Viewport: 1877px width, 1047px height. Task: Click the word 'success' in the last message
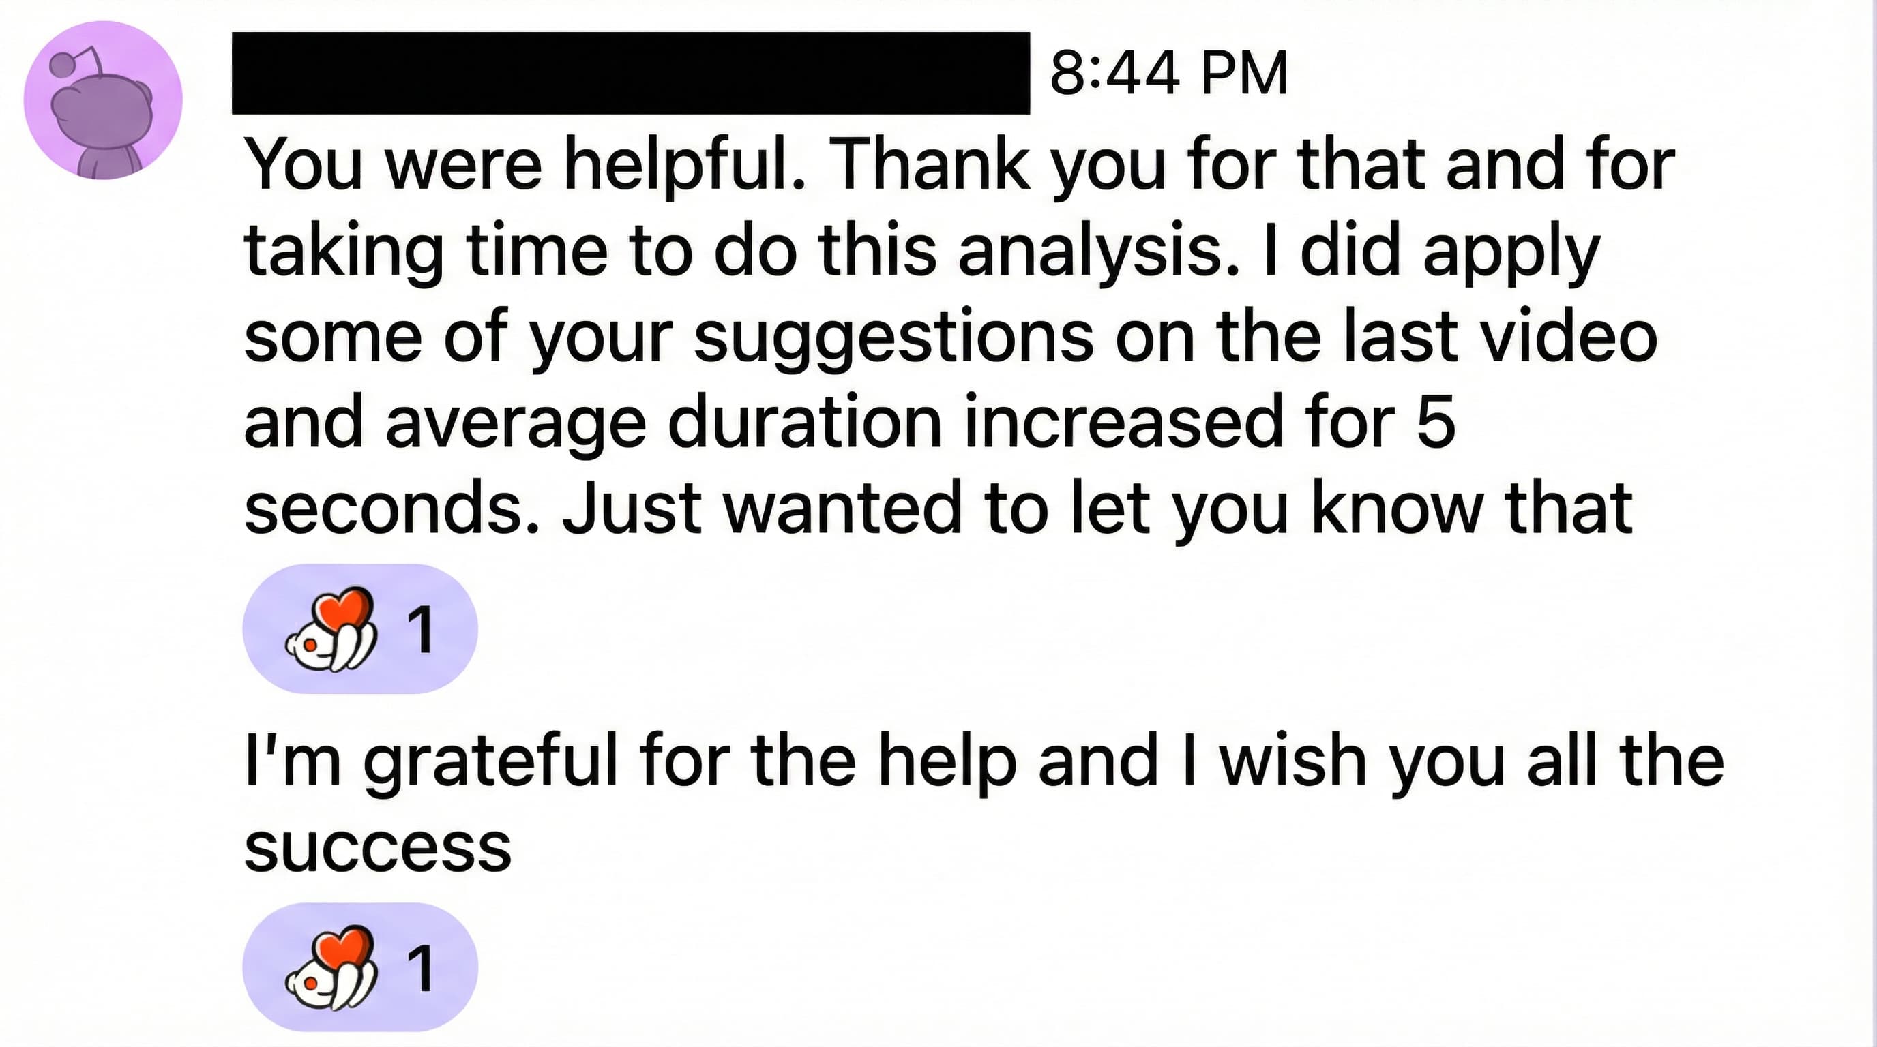(377, 847)
